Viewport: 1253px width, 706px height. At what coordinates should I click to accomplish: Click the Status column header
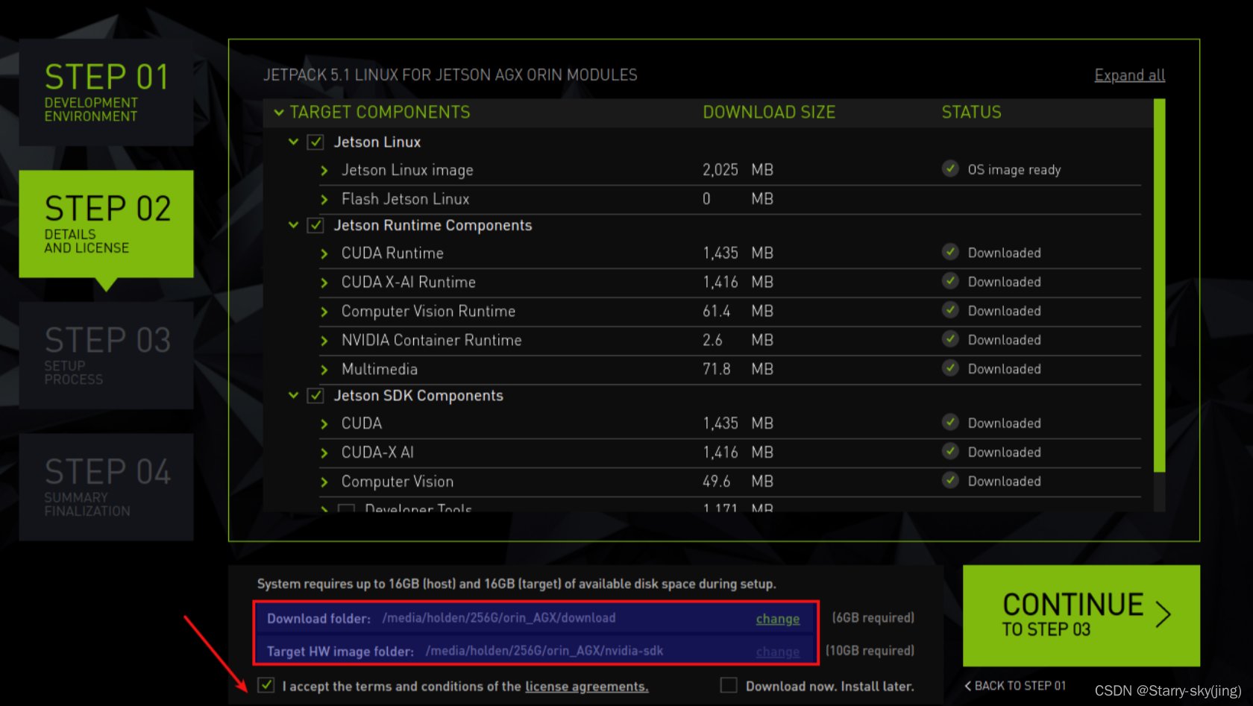[x=971, y=113]
